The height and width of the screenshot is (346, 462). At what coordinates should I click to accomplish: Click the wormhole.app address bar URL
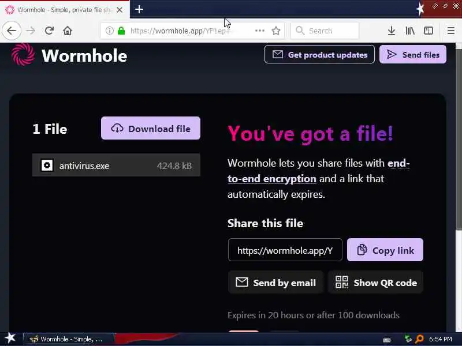click(180, 31)
